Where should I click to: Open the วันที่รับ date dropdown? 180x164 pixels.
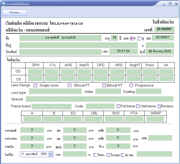point(51,154)
